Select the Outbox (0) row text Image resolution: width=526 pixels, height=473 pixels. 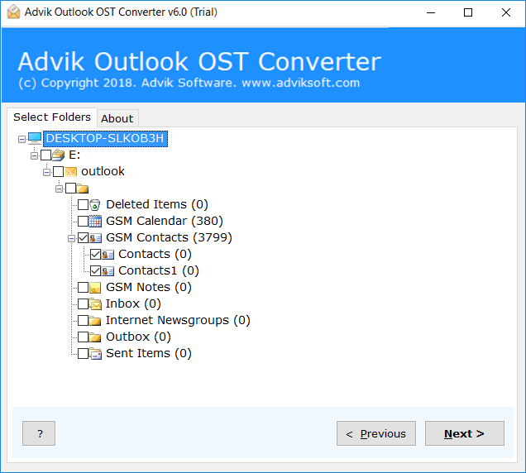(138, 337)
